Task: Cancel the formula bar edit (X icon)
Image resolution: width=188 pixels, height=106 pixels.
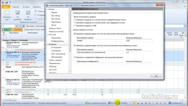Action: coord(17,26)
